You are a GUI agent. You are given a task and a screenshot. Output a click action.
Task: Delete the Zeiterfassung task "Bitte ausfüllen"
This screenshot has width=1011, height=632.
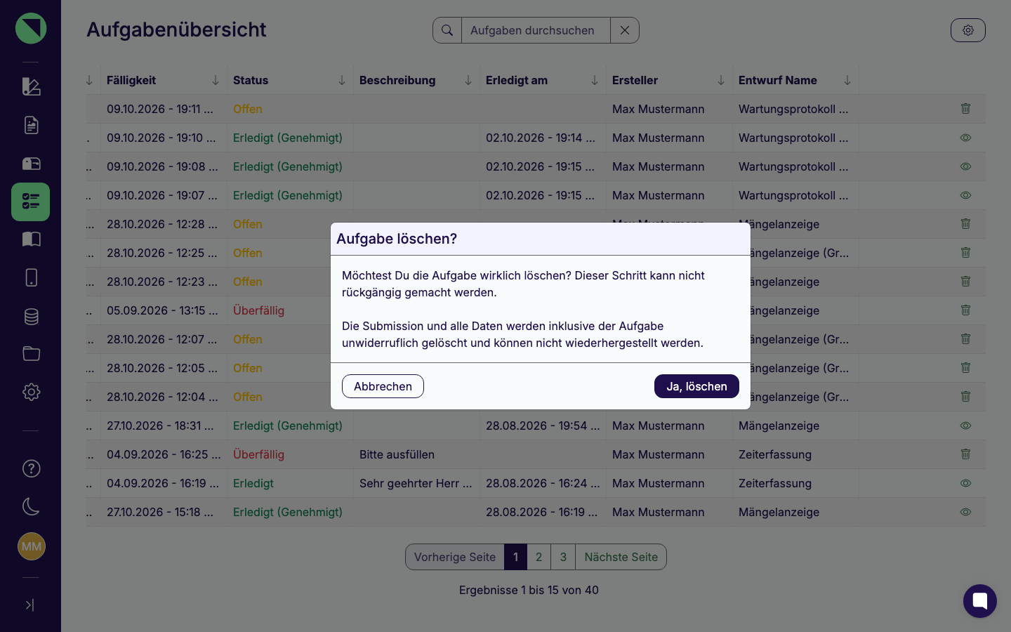(966, 454)
